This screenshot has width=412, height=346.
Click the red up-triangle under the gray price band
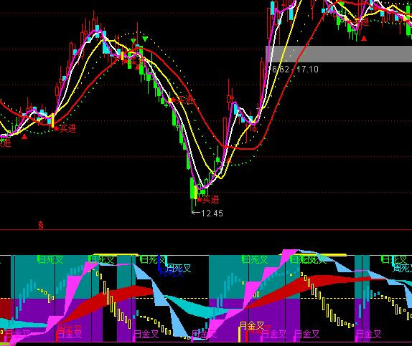pyautogui.click(x=364, y=39)
